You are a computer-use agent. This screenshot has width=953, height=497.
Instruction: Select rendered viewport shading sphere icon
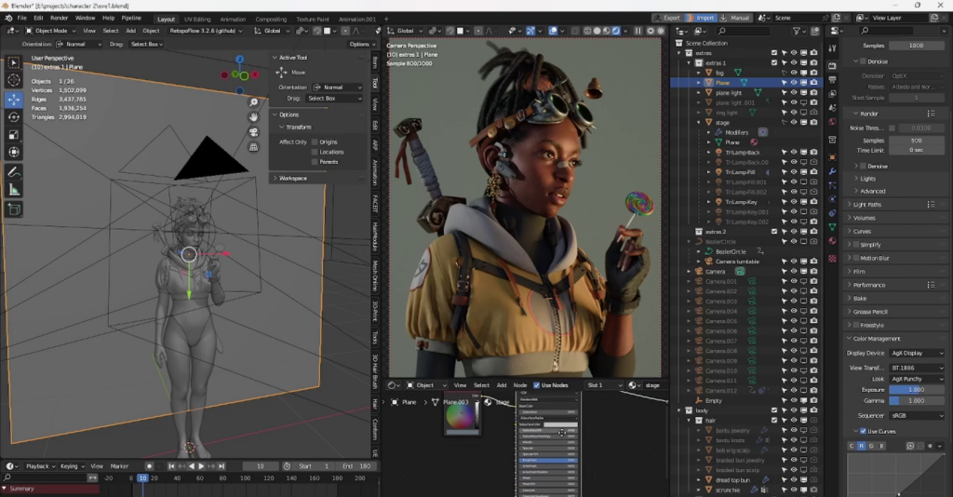pos(616,31)
